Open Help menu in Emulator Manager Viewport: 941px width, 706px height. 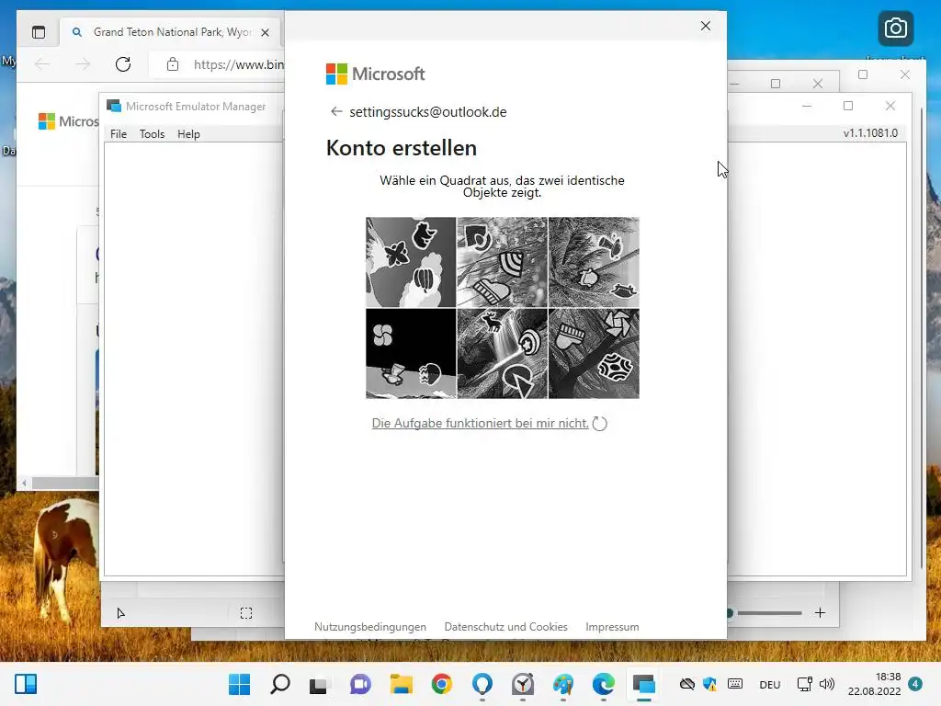point(188,134)
